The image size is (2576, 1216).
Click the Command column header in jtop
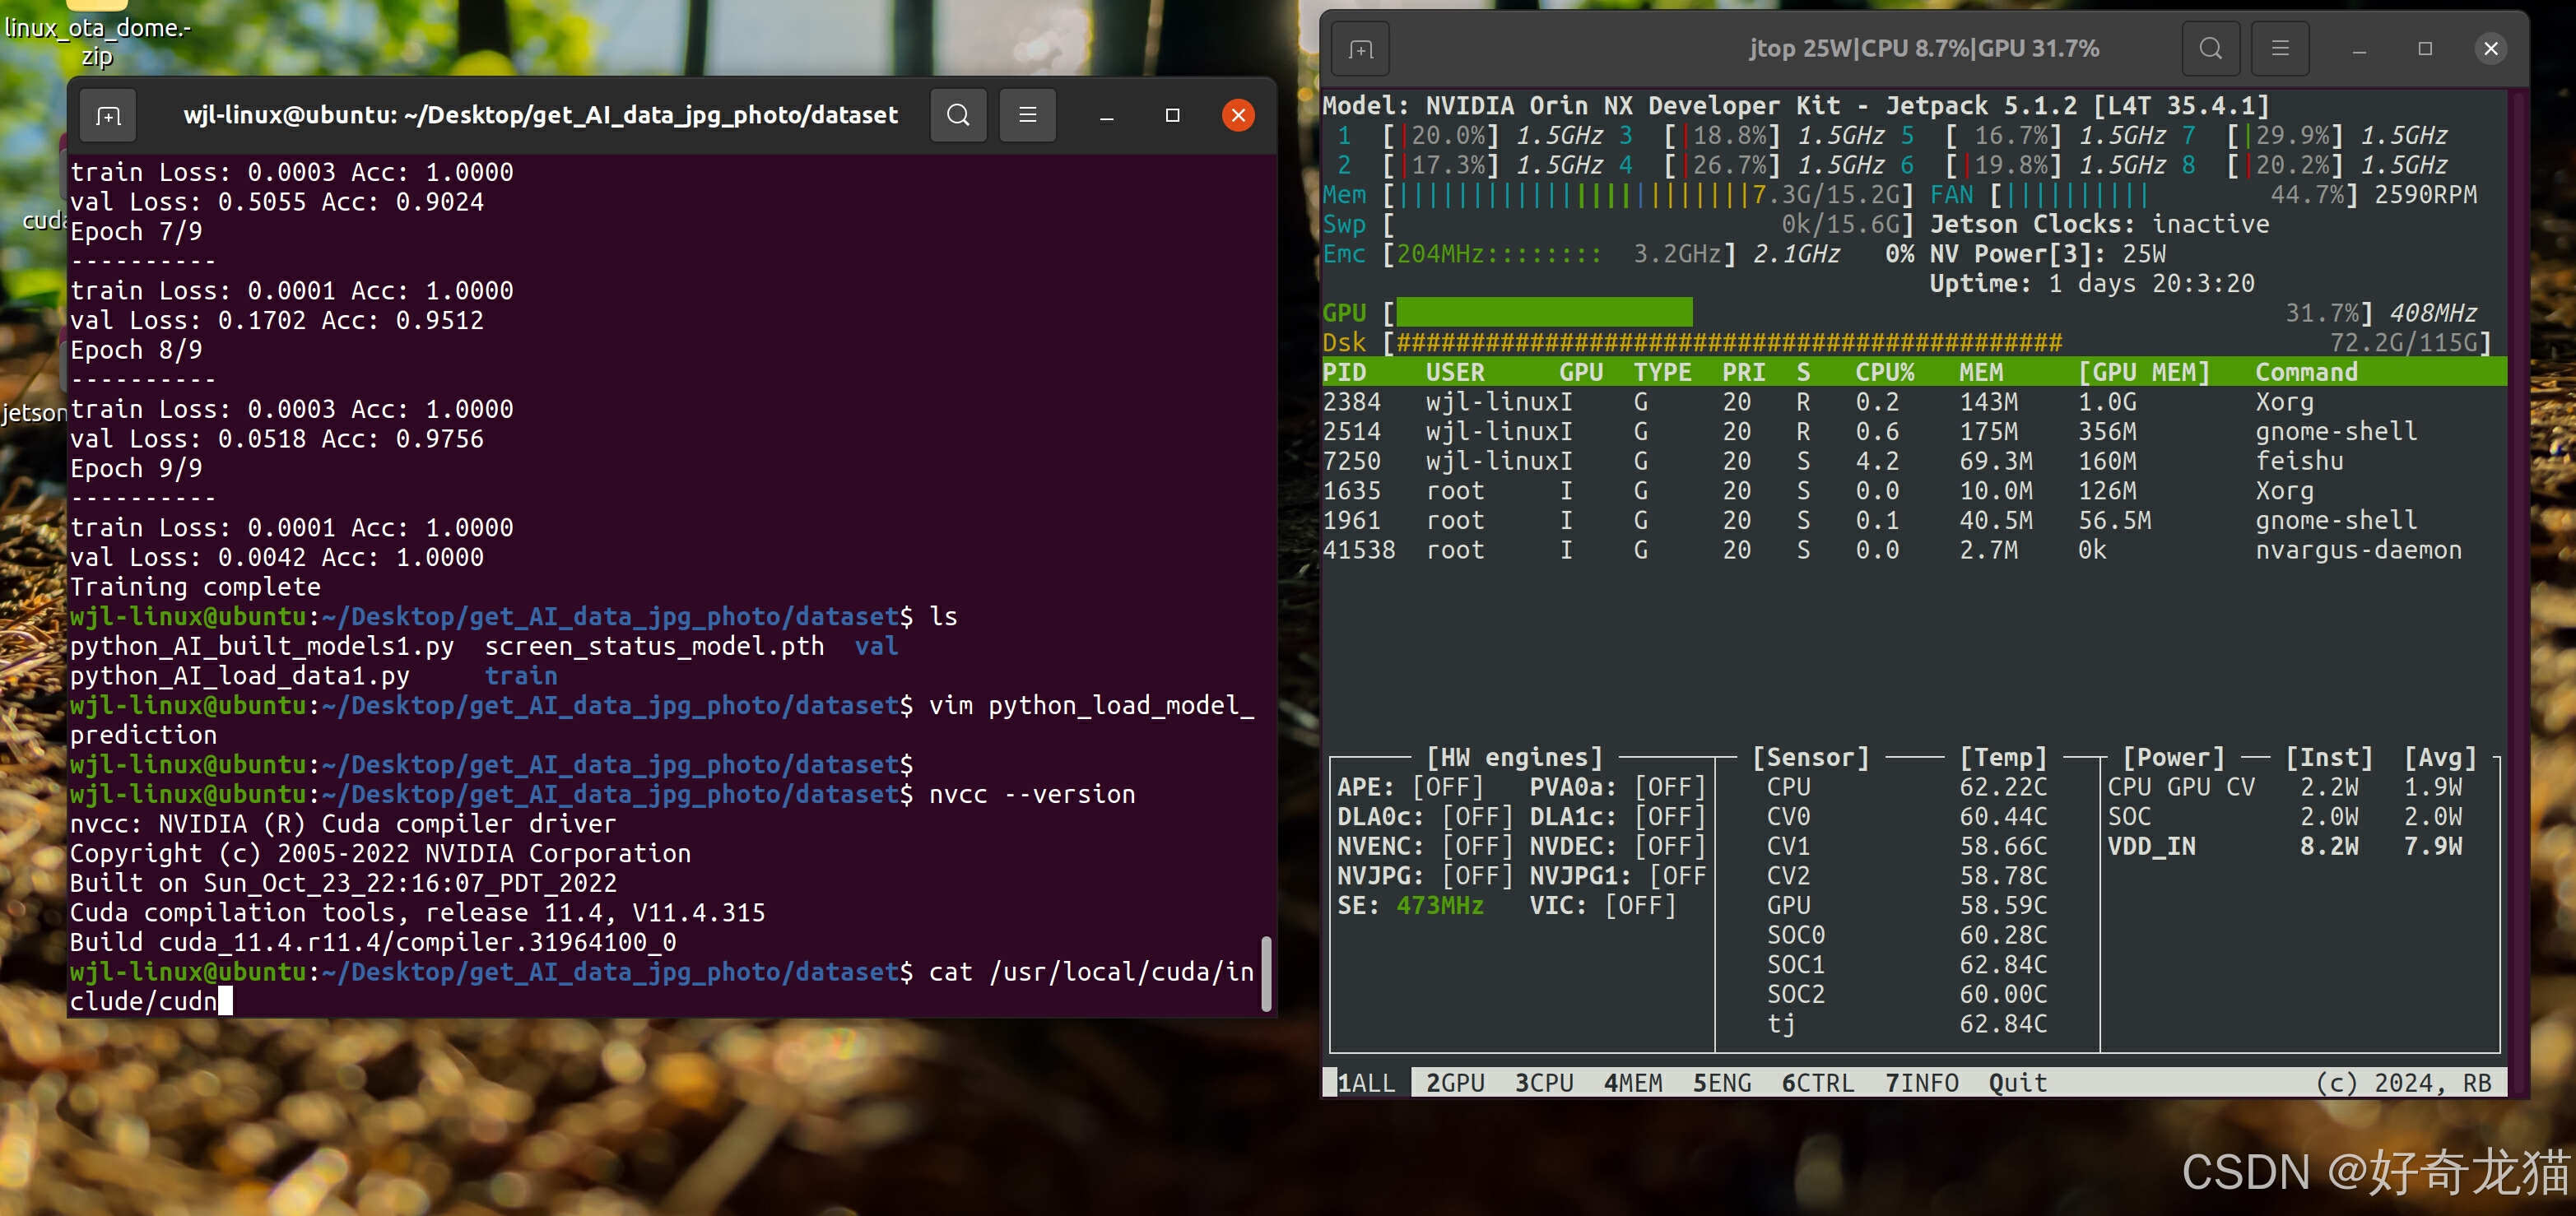click(2306, 372)
